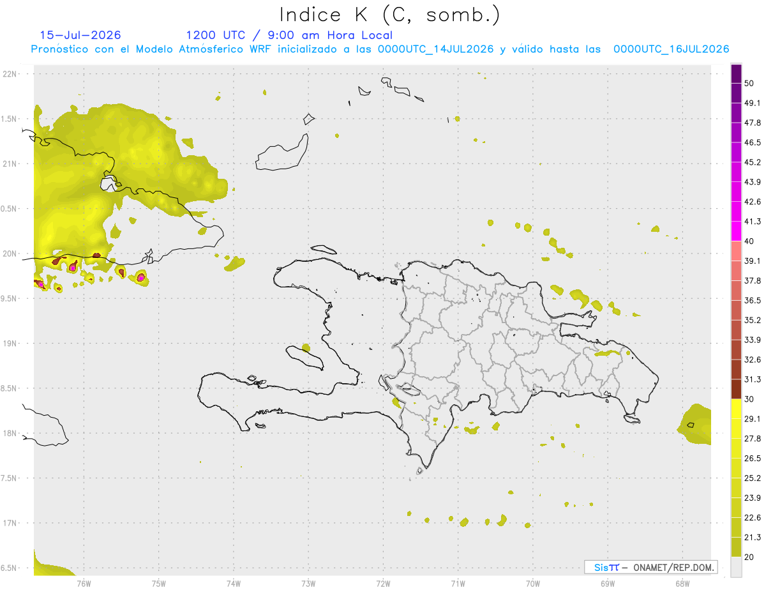Click the longitude axis label "74W"
This screenshot has width=766, height=592.
234,584
